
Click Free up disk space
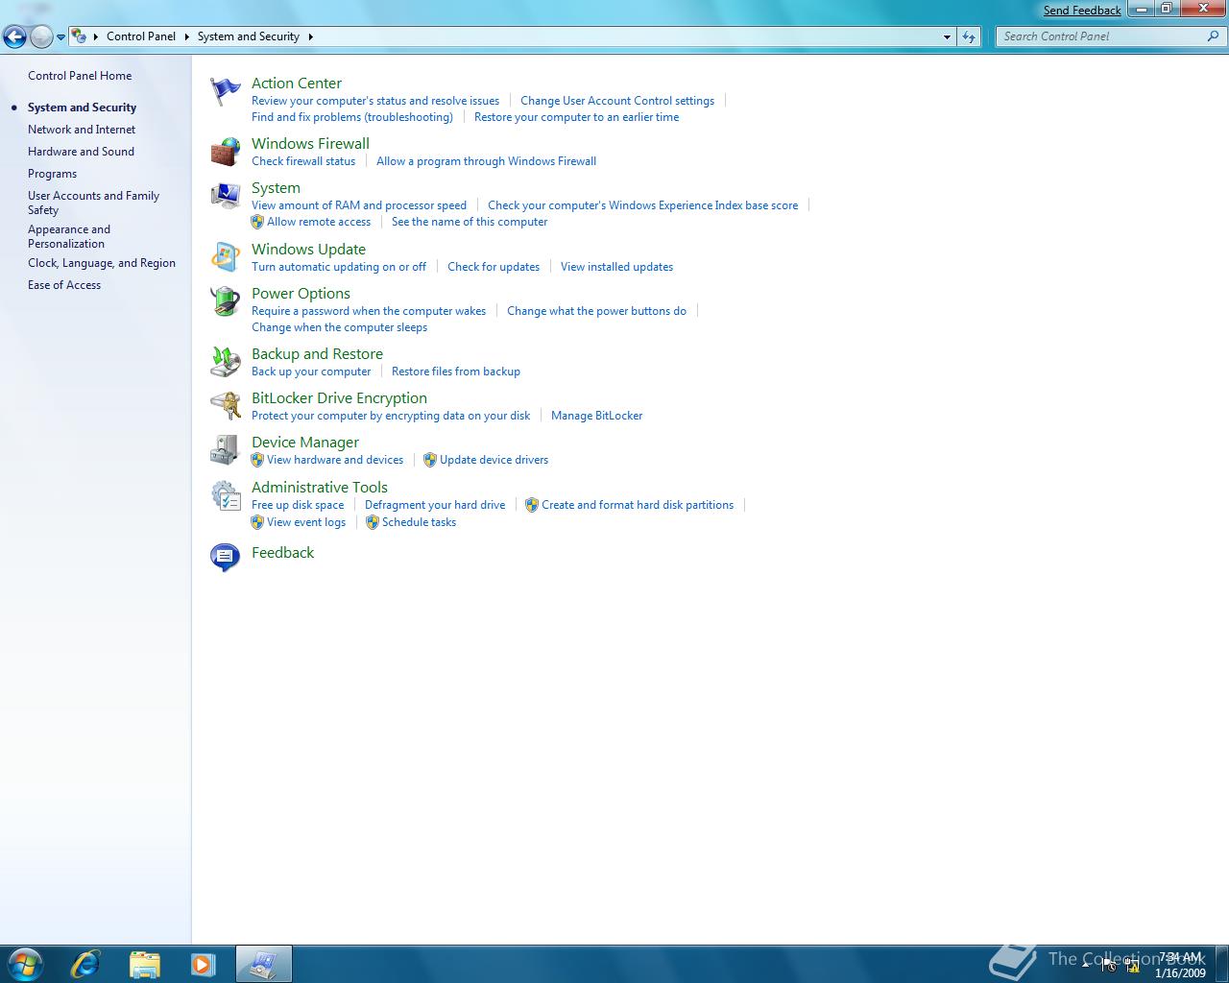pos(298,505)
